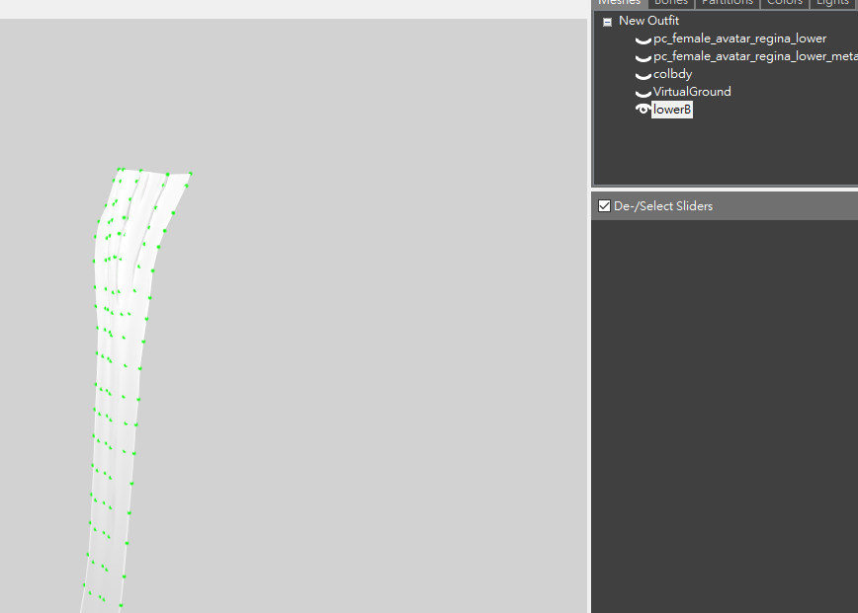This screenshot has height=613, width=858.
Task: Open the Colors tab
Action: tap(785, 3)
